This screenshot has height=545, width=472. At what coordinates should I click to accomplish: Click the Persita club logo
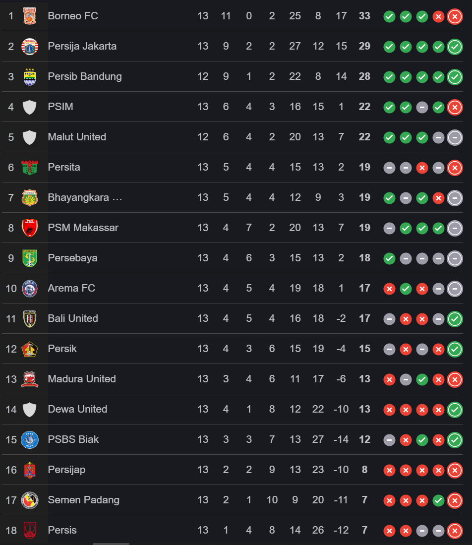pyautogui.click(x=30, y=168)
